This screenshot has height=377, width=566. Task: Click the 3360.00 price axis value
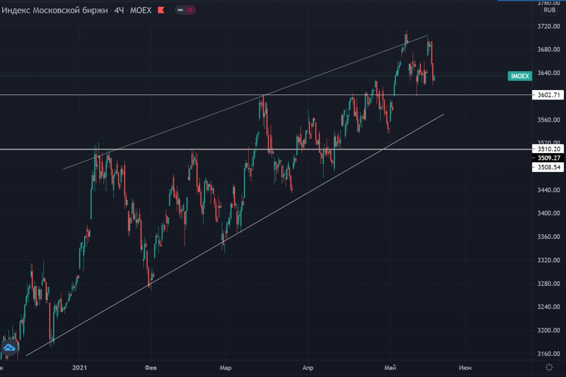coord(549,237)
